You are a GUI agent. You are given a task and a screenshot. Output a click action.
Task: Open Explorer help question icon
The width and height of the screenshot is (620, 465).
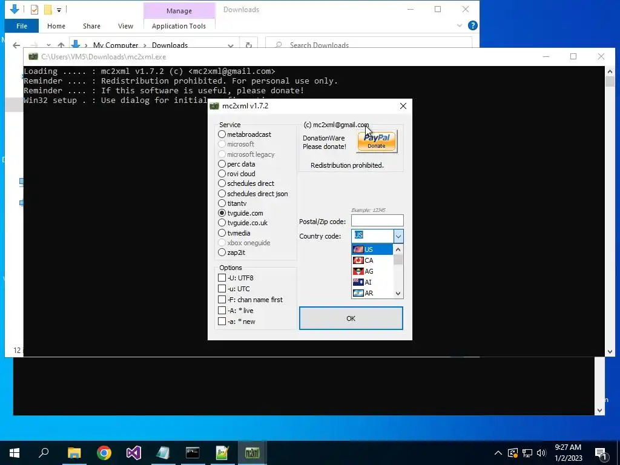tap(472, 25)
